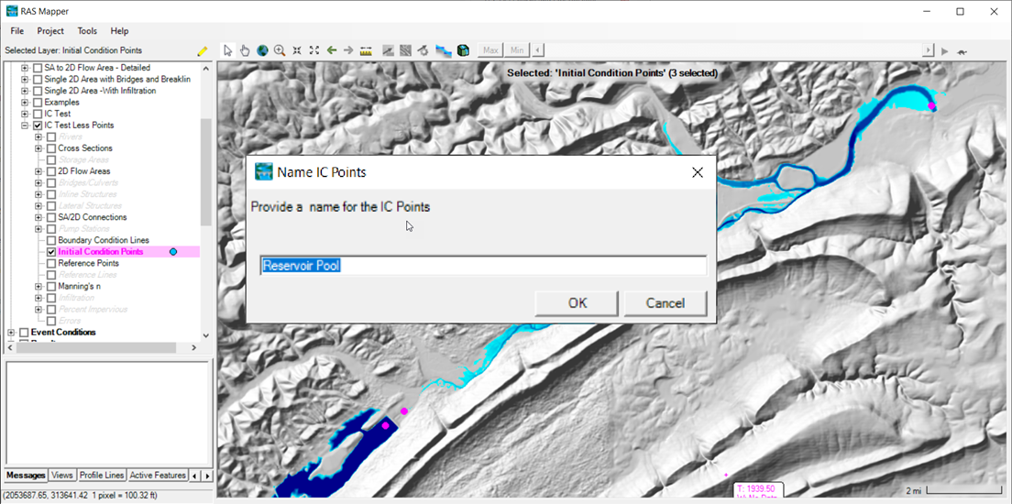
Task: Activate the pan hand tool
Action: [x=245, y=50]
